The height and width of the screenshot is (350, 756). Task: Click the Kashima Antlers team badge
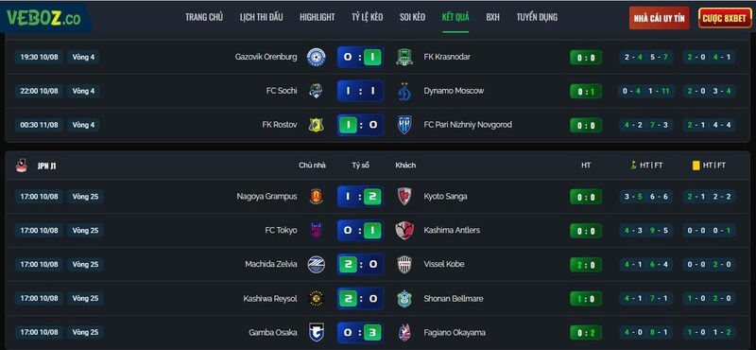click(404, 231)
